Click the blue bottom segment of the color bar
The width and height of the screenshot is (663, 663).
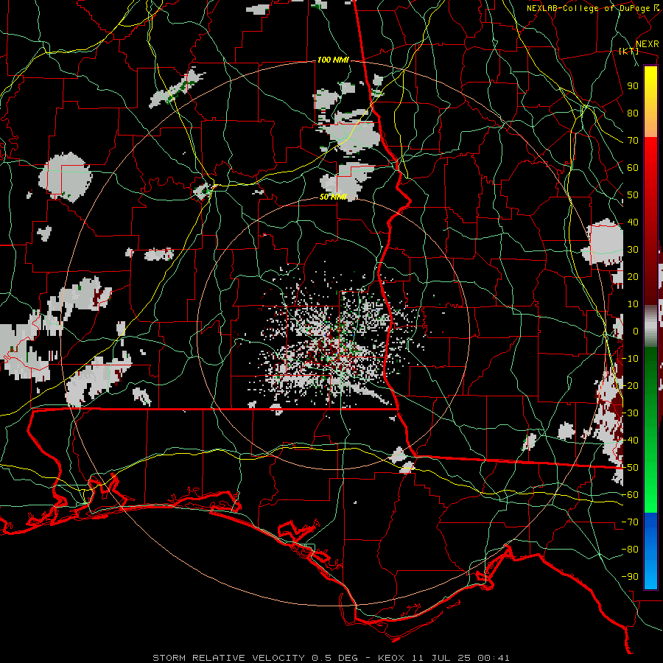tap(650, 551)
